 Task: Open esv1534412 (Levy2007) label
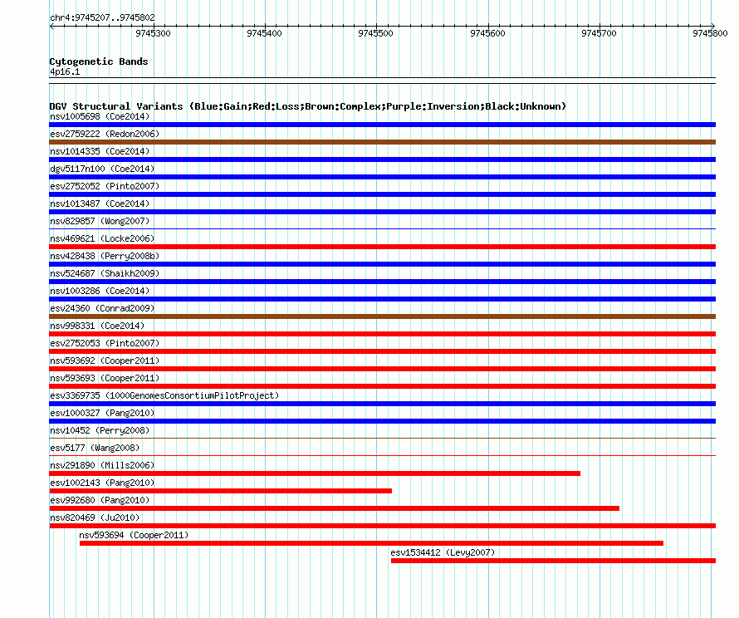(x=443, y=552)
